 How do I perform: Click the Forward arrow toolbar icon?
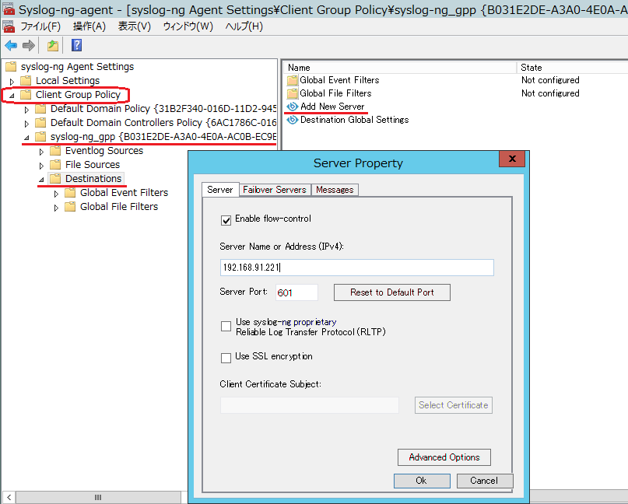pos(29,45)
